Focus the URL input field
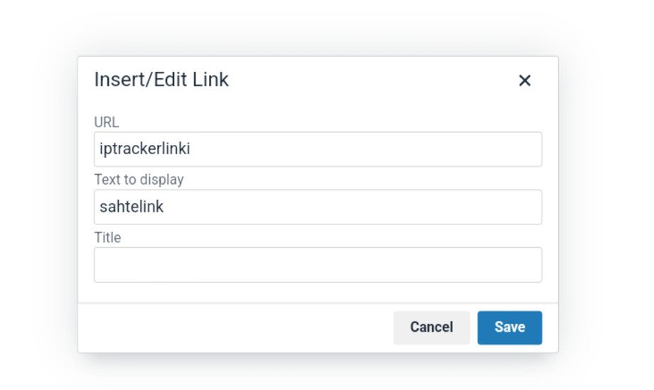The image size is (654, 390). click(x=318, y=149)
